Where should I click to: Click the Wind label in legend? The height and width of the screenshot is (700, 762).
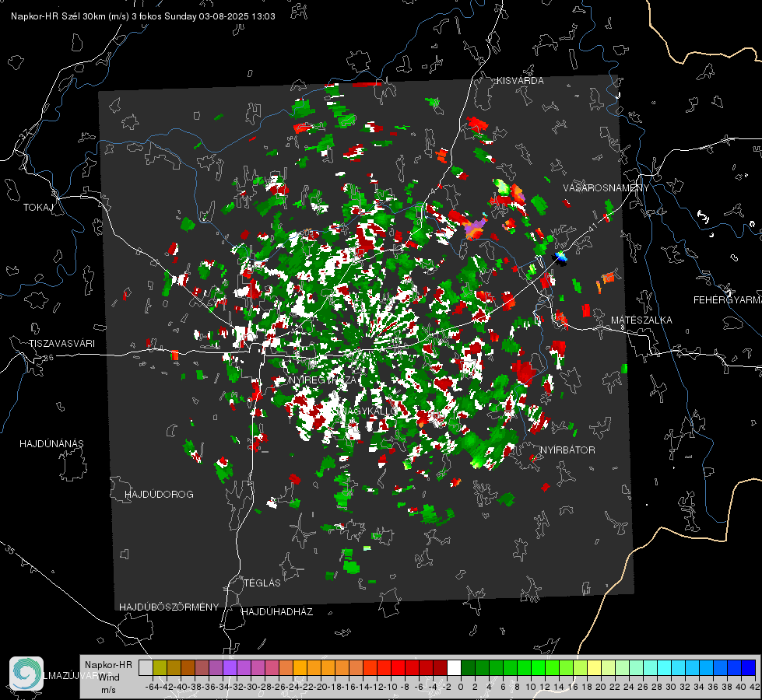coord(109,677)
